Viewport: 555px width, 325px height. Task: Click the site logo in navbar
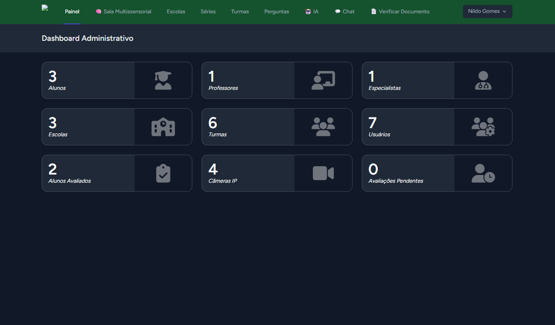tap(45, 8)
